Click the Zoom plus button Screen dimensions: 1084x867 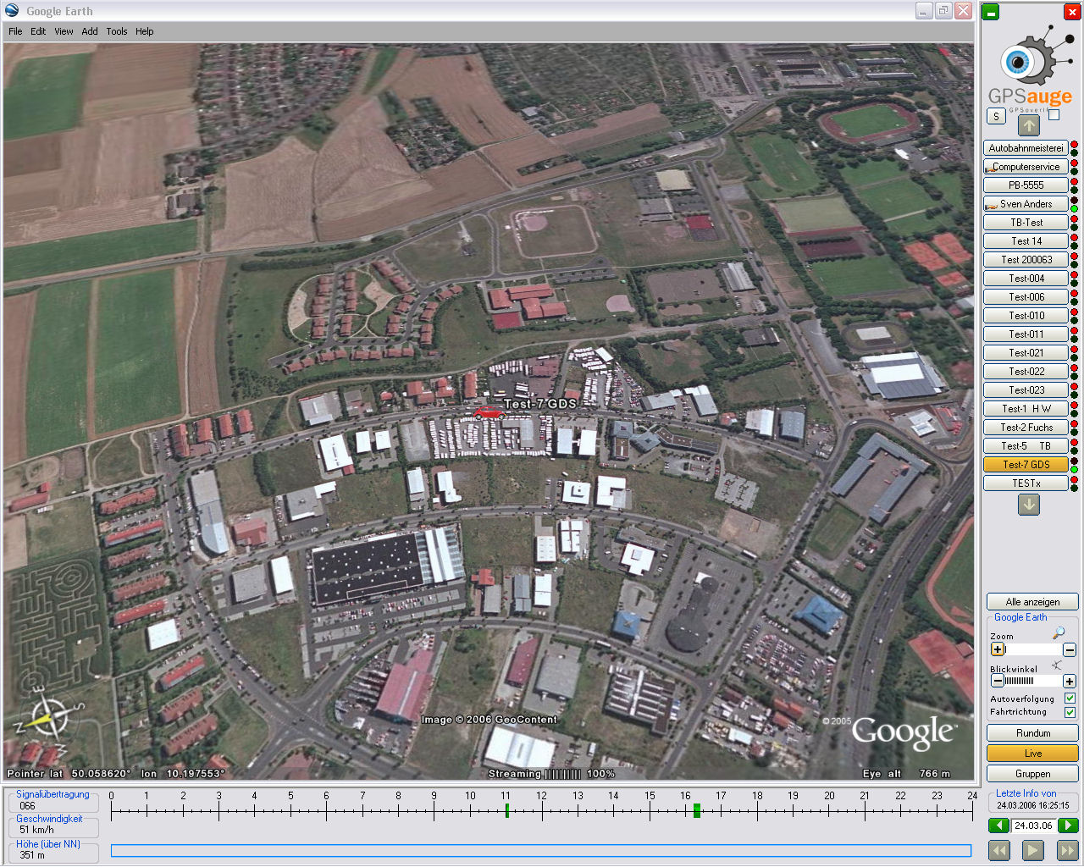[x=998, y=649]
